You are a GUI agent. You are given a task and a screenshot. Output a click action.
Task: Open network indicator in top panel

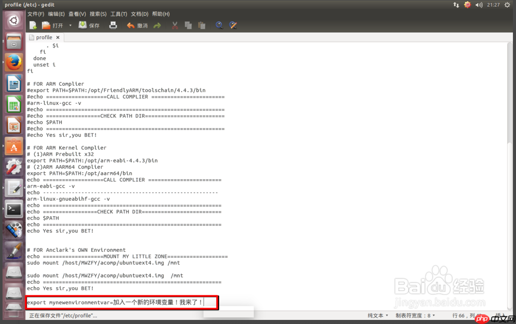[456, 5]
